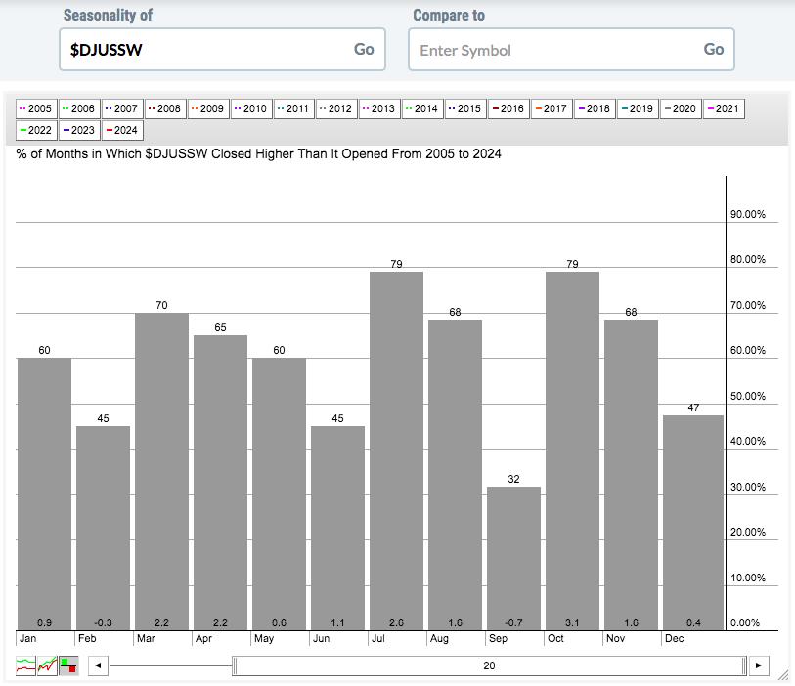Grab the left handle of the range slider

pyautogui.click(x=234, y=666)
